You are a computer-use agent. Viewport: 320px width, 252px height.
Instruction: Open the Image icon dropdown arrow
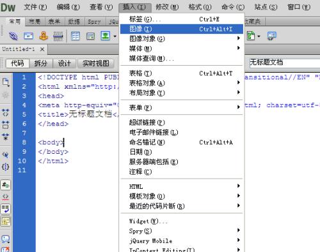click(x=115, y=36)
